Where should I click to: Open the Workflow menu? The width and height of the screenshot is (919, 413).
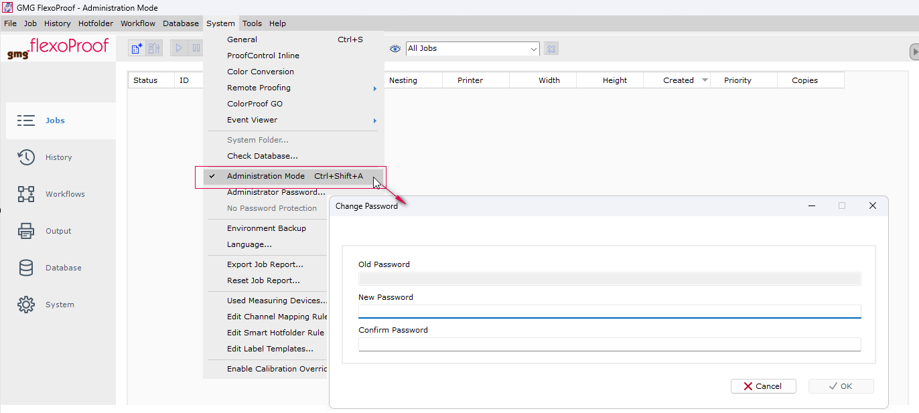[138, 23]
